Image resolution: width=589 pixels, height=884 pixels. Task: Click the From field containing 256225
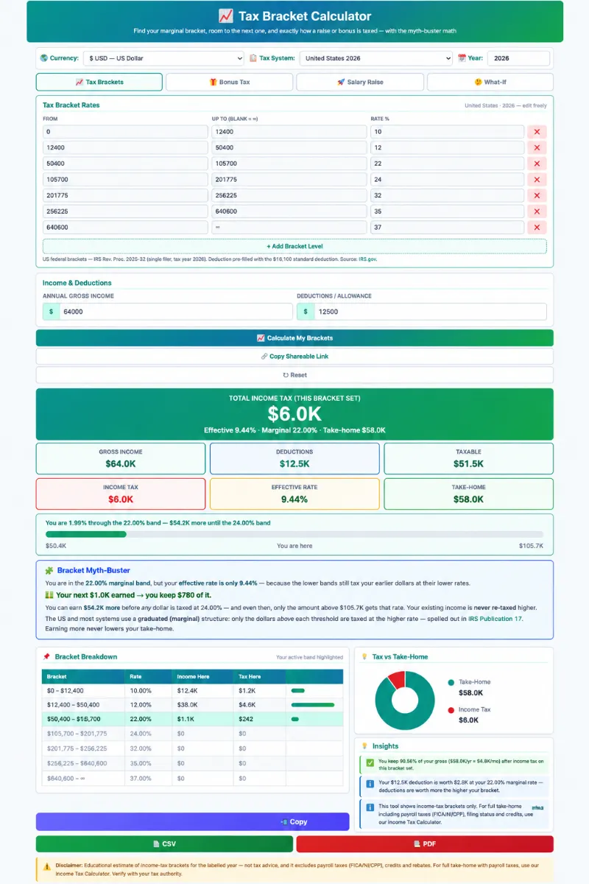(x=125, y=211)
